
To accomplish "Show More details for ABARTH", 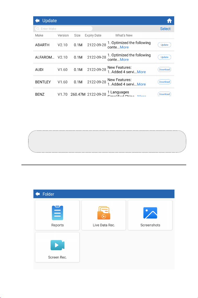I will (124, 47).
